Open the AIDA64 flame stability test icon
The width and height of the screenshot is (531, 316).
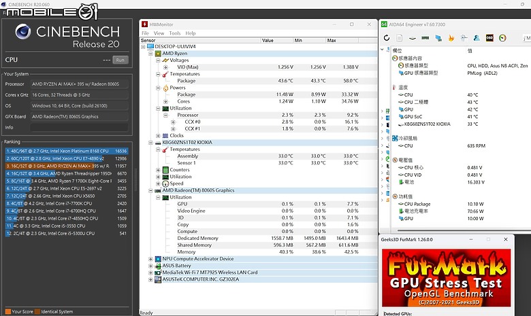pyautogui.click(x=451, y=38)
